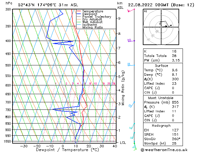Click the red Temperature legend line
This screenshot has height=152, width=197.
[79, 11]
